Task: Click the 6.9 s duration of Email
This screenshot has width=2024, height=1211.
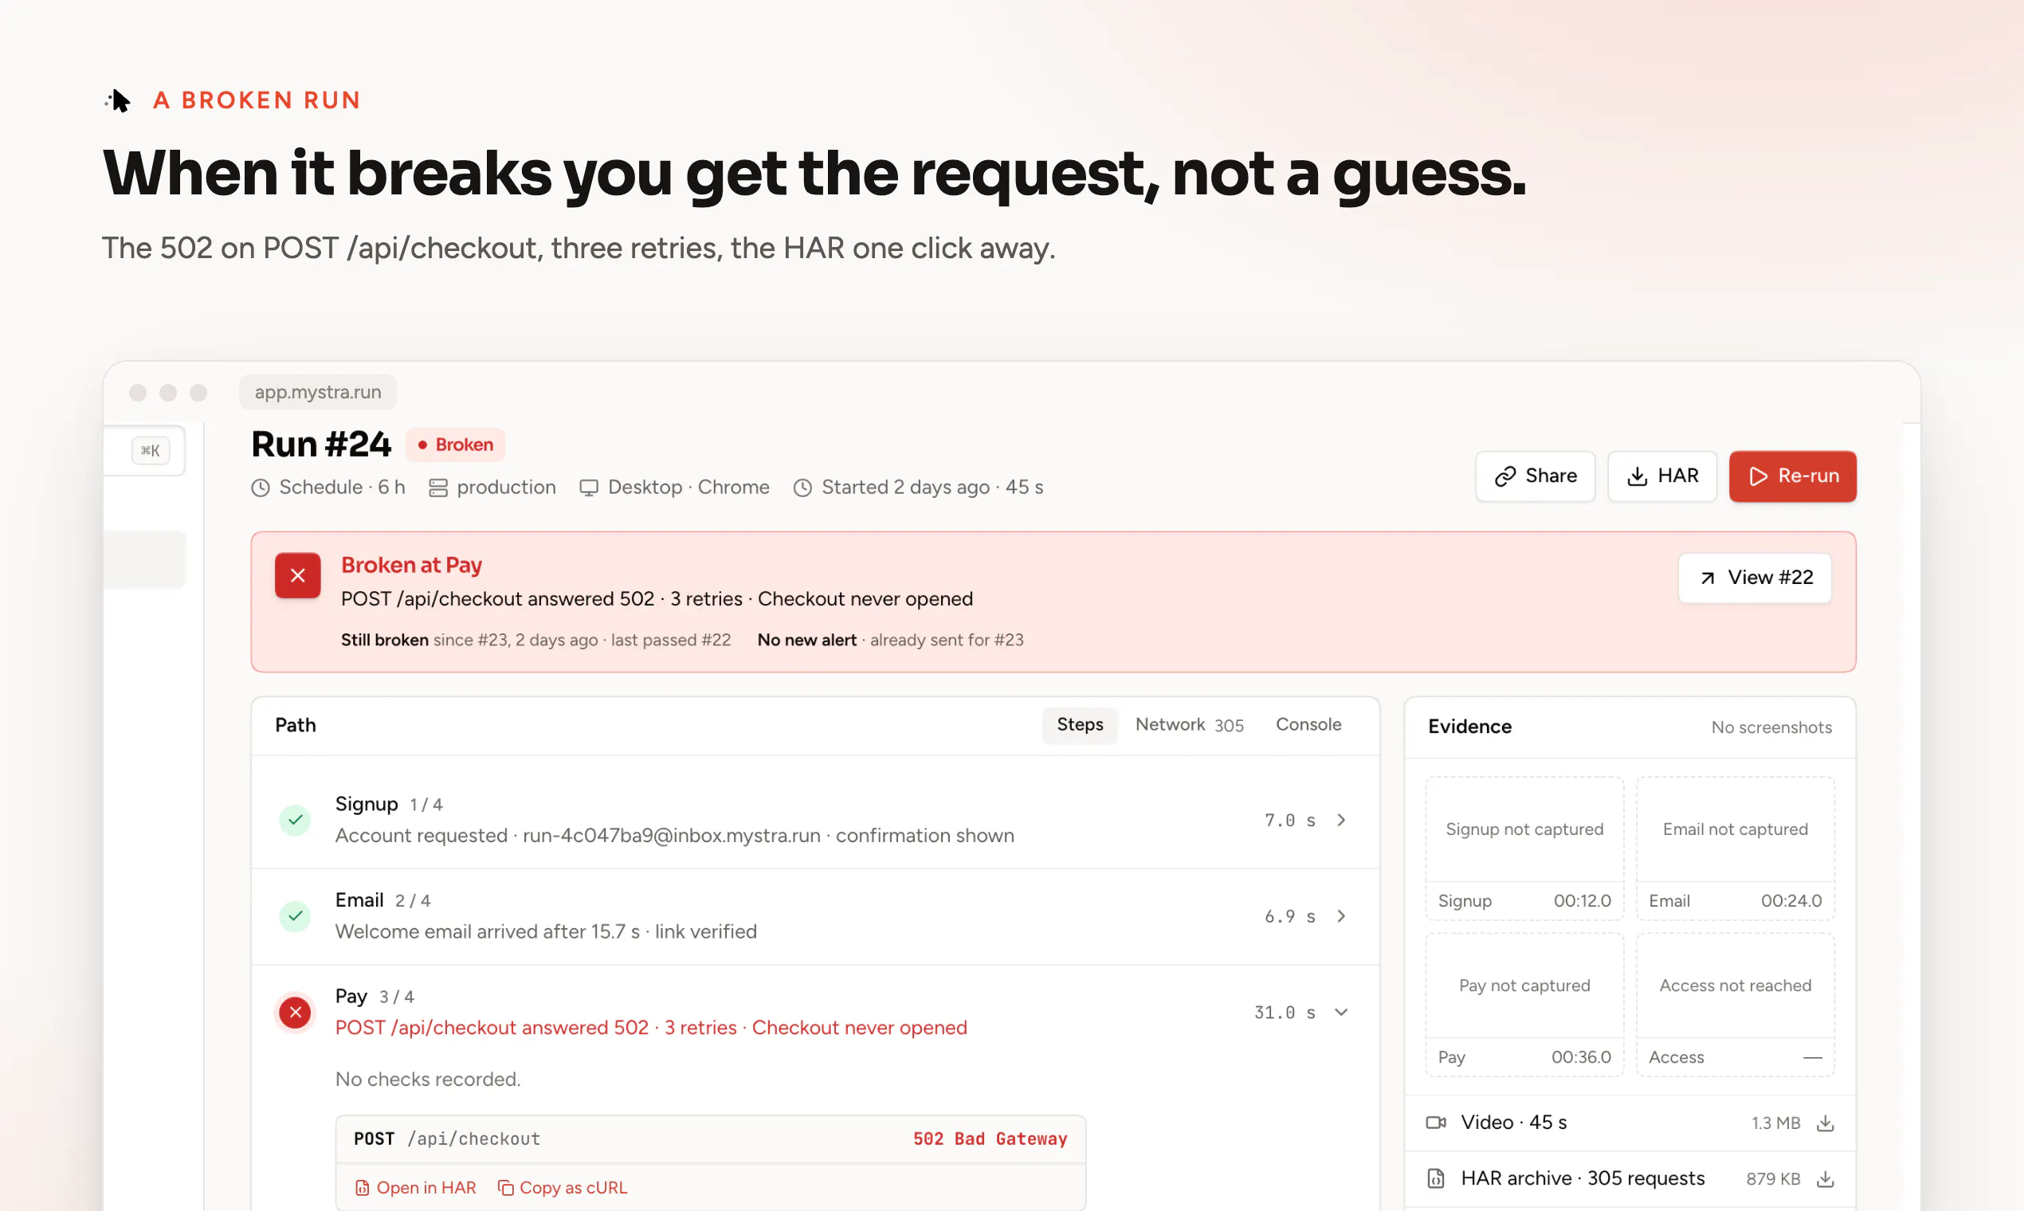Action: 1290,916
